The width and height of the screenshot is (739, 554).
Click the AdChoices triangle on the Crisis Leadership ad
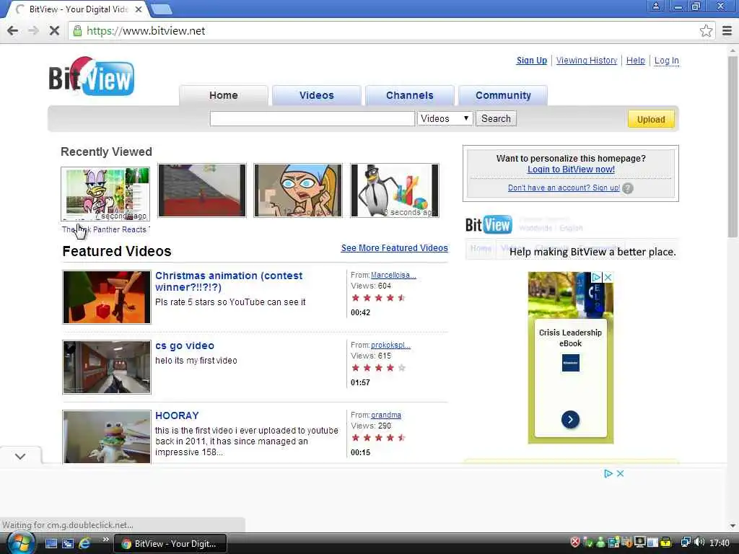597,277
